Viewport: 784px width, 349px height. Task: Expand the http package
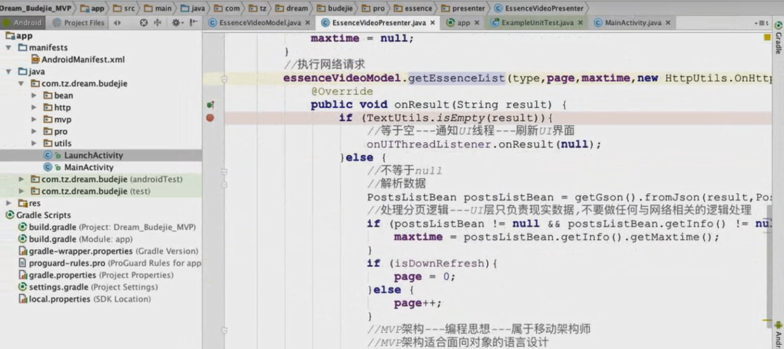(34, 107)
